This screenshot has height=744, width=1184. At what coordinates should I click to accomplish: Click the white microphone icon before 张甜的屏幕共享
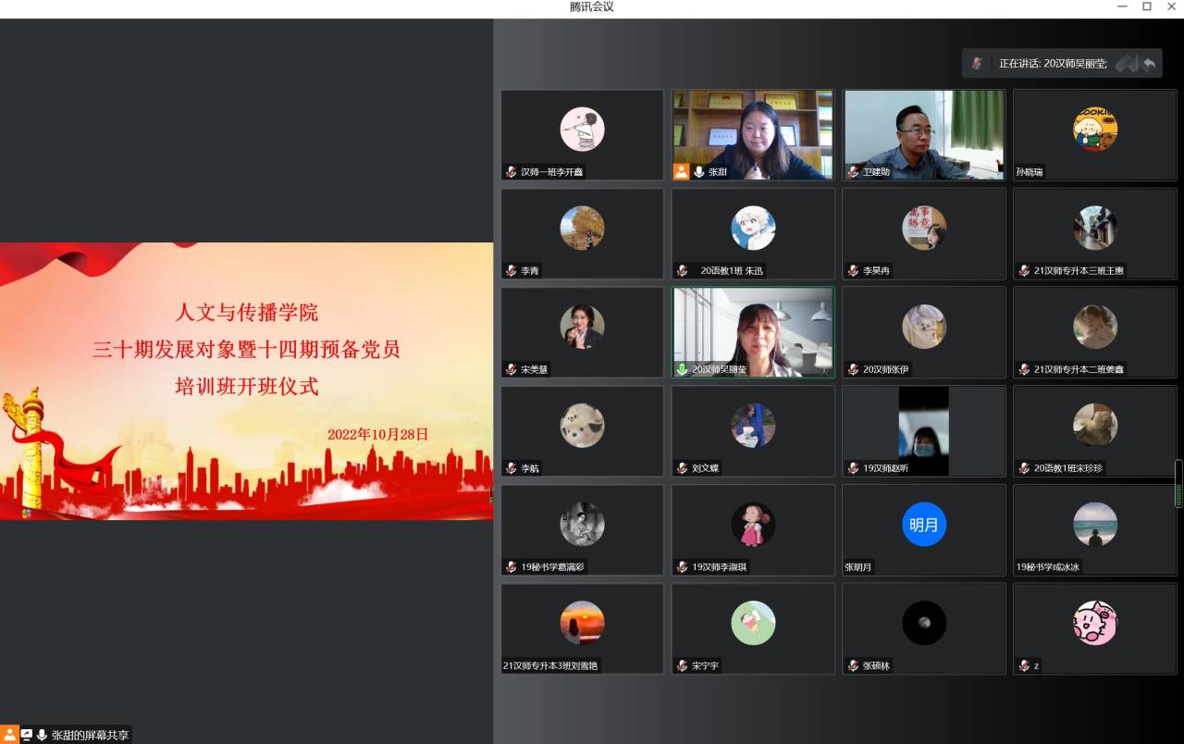click(x=42, y=735)
